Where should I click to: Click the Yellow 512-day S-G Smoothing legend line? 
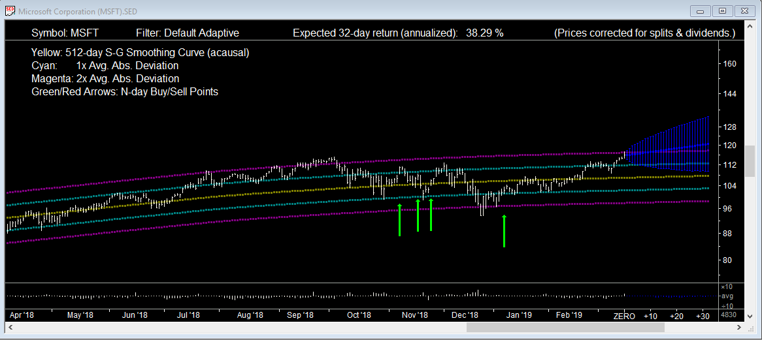[x=140, y=53]
